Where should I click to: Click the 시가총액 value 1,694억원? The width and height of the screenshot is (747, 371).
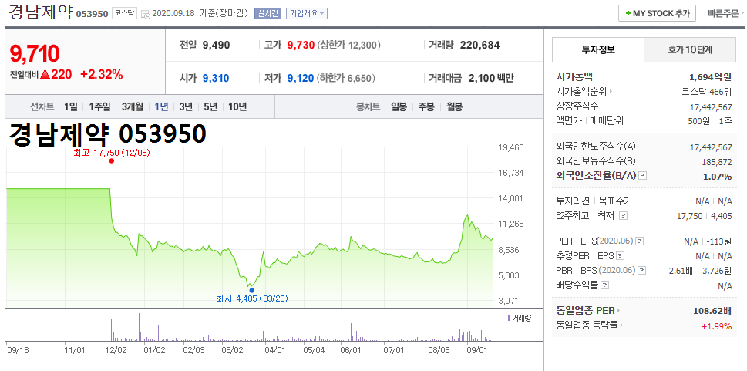pos(710,77)
